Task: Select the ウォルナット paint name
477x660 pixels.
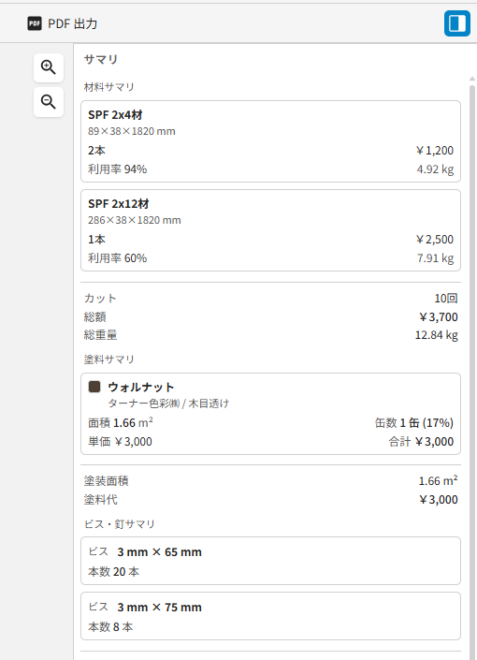Action: [141, 388]
